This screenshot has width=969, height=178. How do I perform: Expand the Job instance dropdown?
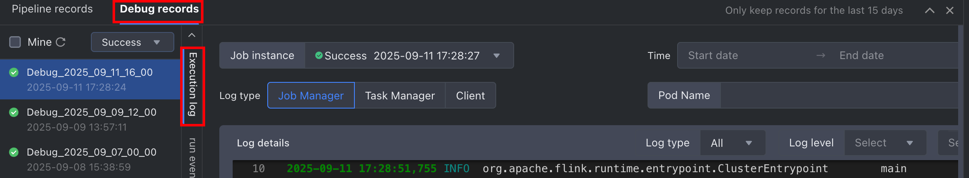(409, 55)
